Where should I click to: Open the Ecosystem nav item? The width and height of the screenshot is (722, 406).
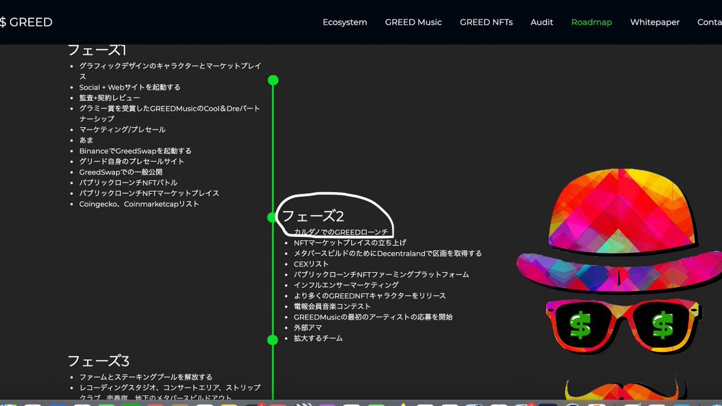click(x=345, y=22)
